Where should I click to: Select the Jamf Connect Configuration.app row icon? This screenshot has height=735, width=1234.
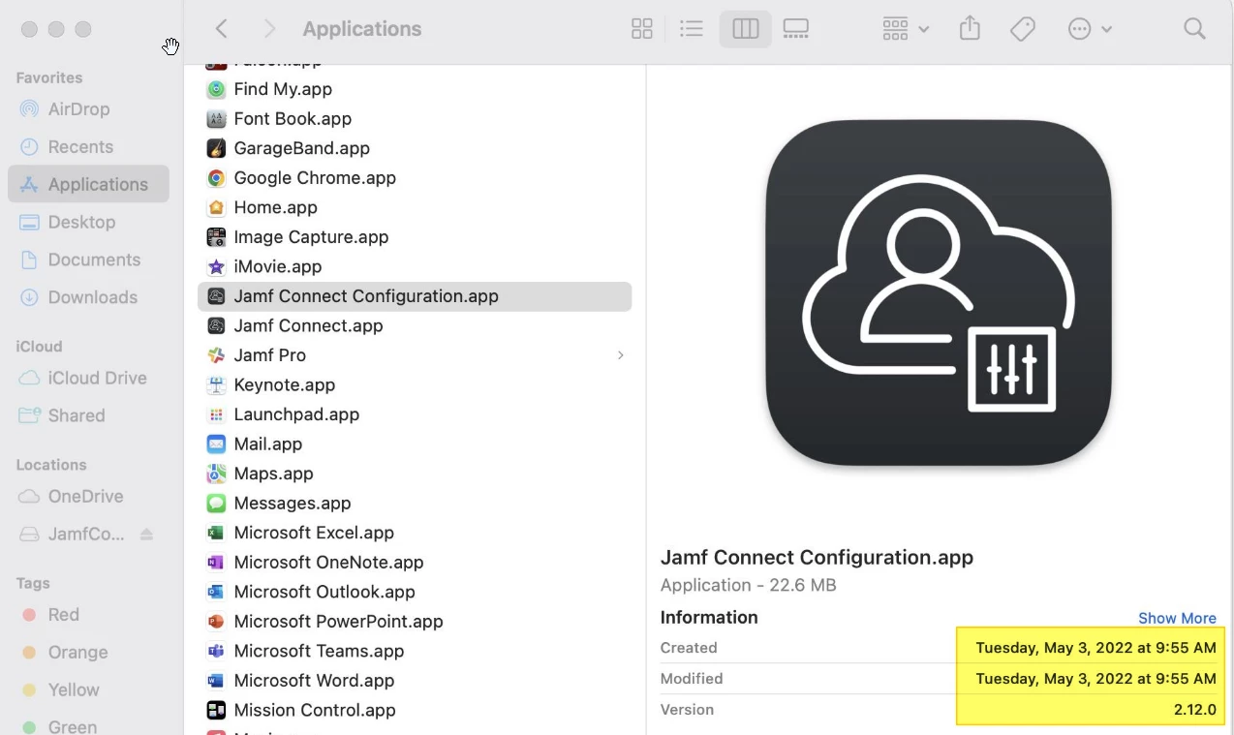coord(216,296)
